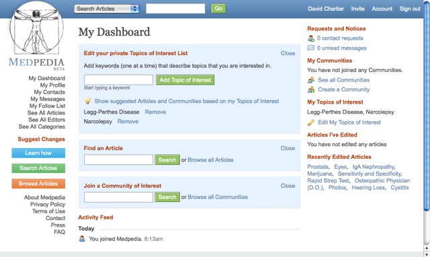Viewport: 430px width, 257px height.
Task: Click the topic keyword input field
Action: click(118, 80)
